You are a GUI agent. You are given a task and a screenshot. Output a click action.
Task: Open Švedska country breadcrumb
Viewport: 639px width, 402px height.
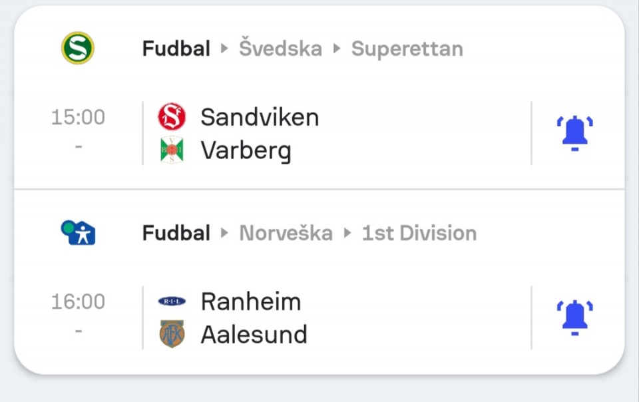(280, 48)
